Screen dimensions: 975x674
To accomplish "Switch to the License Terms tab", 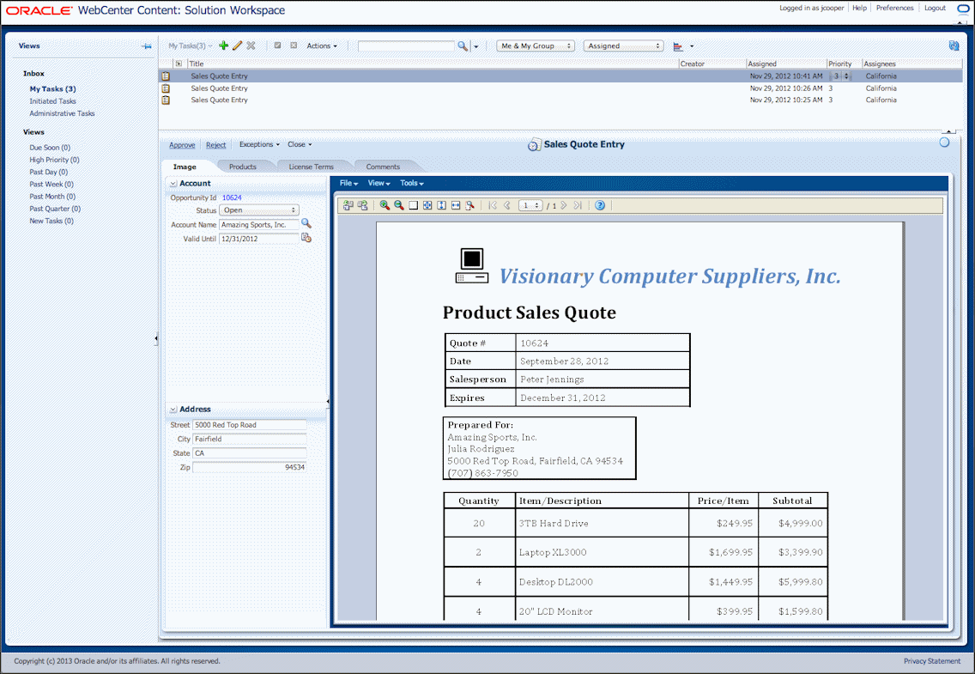I will [x=311, y=167].
